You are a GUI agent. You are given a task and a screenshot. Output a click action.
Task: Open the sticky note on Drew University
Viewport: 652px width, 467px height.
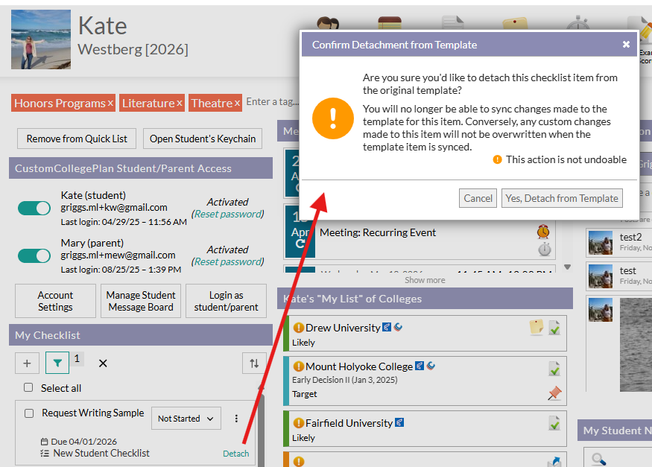point(536,328)
